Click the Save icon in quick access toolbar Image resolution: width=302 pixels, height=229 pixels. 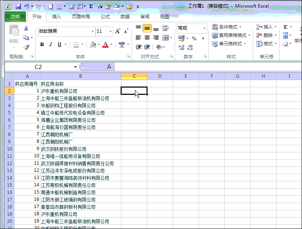(18, 6)
